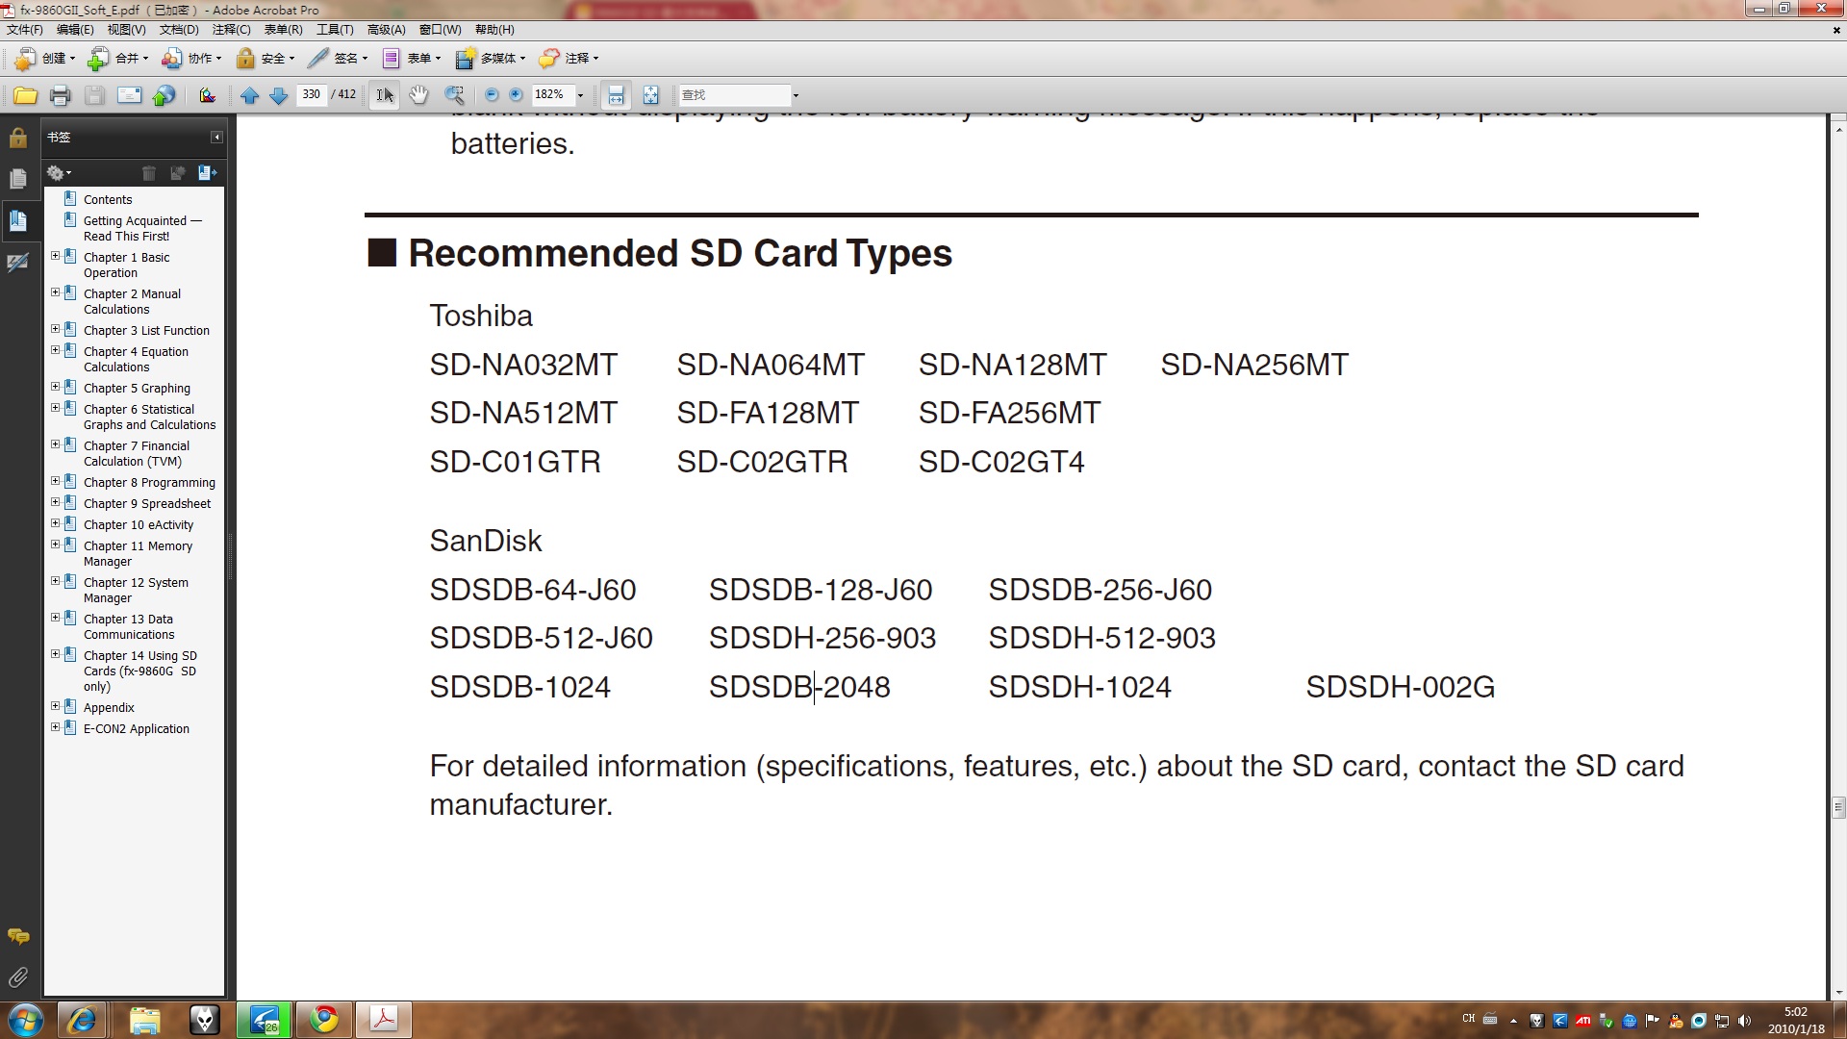Open the 工具(T) menu

pyautogui.click(x=335, y=30)
